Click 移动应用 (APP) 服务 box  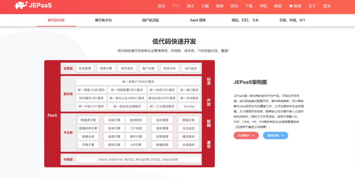click(x=162, y=98)
